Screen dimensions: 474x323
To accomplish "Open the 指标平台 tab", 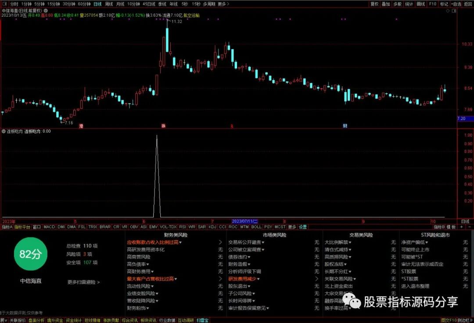I will [x=22, y=227].
